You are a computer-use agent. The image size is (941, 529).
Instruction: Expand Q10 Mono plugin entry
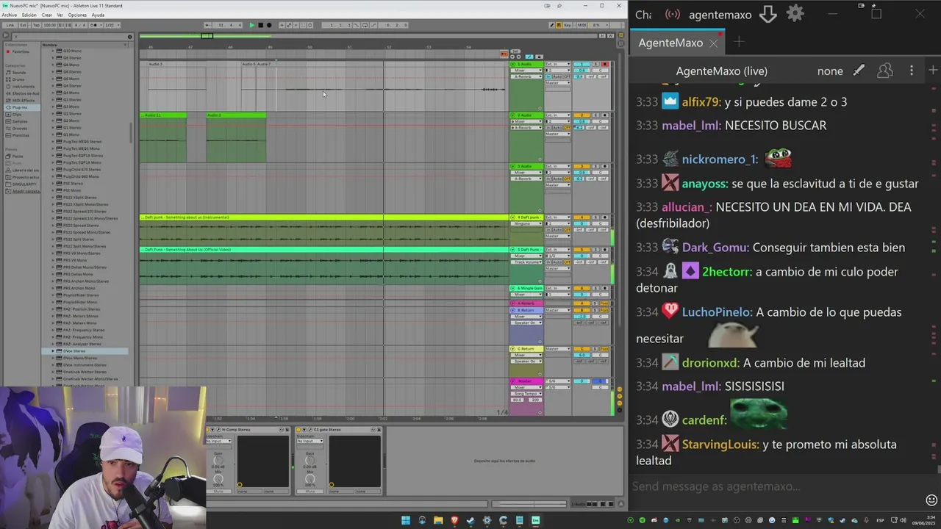(x=53, y=51)
